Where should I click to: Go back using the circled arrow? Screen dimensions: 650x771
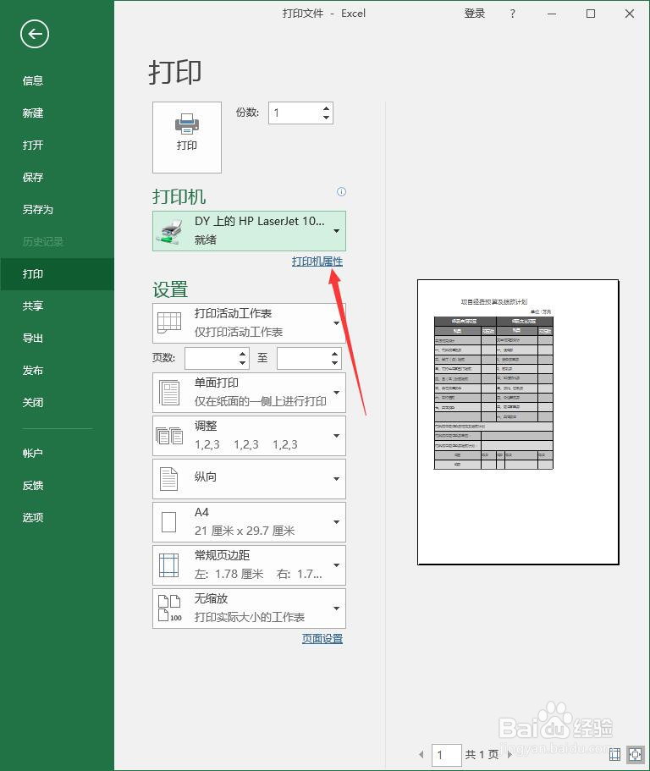[x=35, y=34]
